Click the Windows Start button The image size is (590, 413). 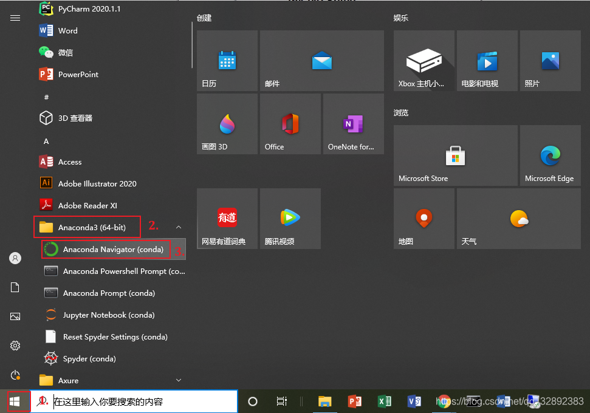(x=15, y=401)
